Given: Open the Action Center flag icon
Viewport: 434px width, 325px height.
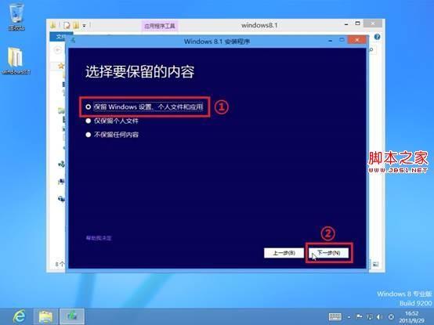Looking at the screenshot, I should coord(360,316).
